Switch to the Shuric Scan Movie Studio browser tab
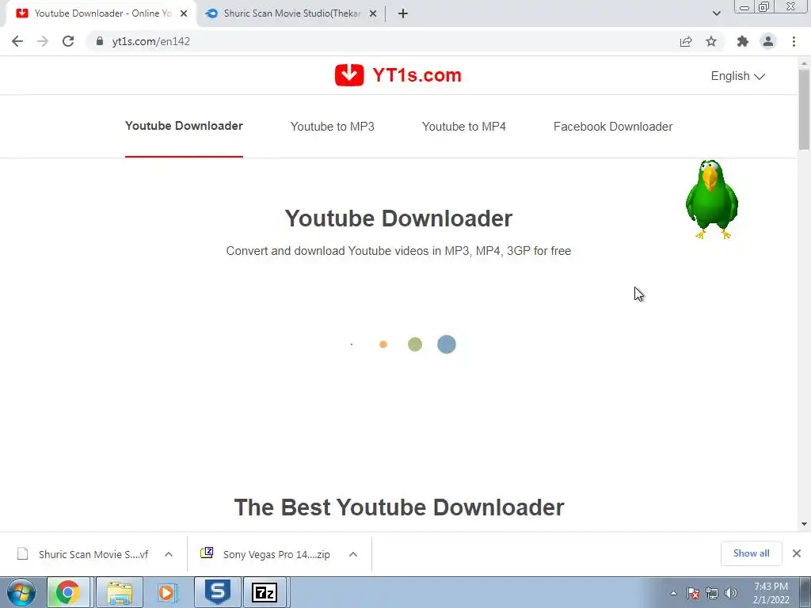The image size is (811, 608). coord(291,13)
